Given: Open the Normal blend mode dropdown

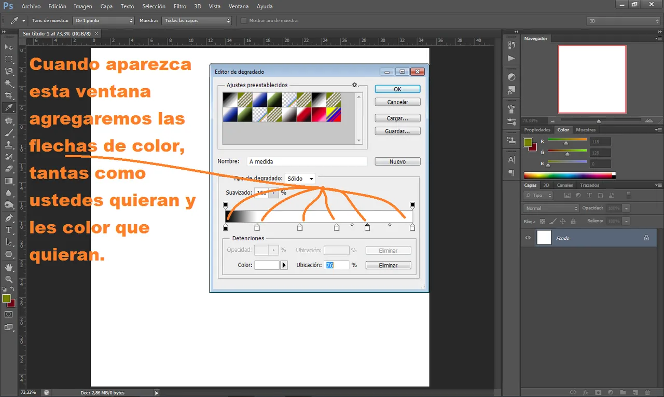Looking at the screenshot, I should point(551,208).
